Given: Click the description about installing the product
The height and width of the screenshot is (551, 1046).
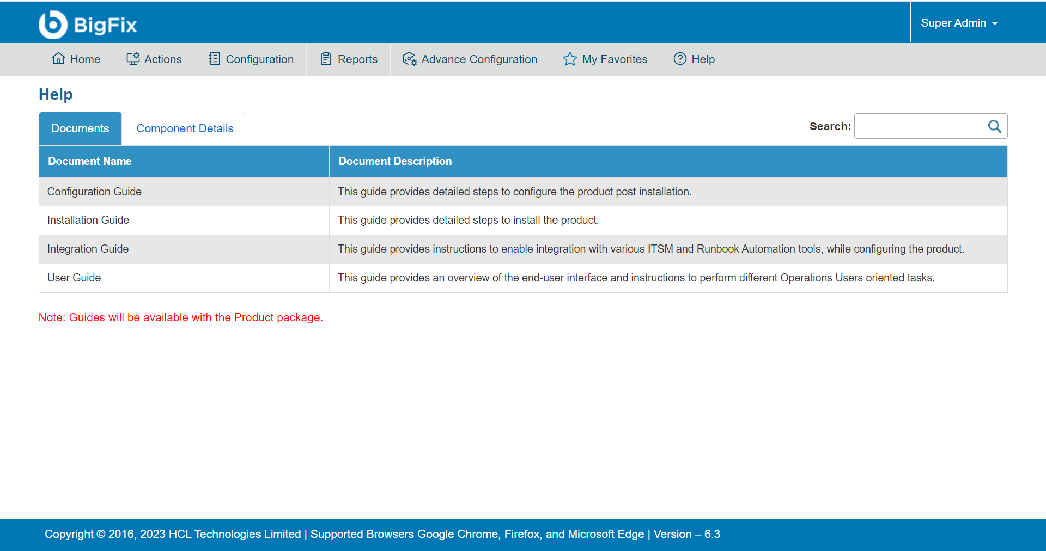Looking at the screenshot, I should tap(469, 220).
